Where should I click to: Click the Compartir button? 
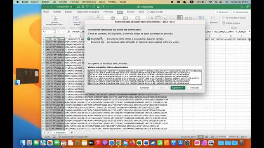pos(222,12)
